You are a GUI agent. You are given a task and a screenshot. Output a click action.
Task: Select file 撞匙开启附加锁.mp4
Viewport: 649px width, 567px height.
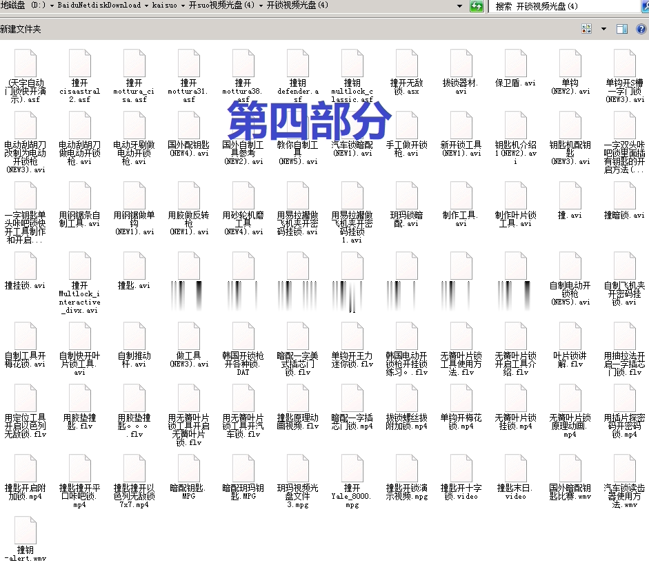(26, 477)
